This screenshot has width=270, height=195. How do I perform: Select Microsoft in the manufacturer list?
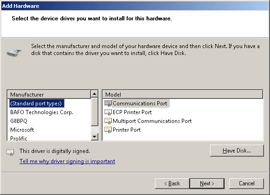tap(22, 130)
